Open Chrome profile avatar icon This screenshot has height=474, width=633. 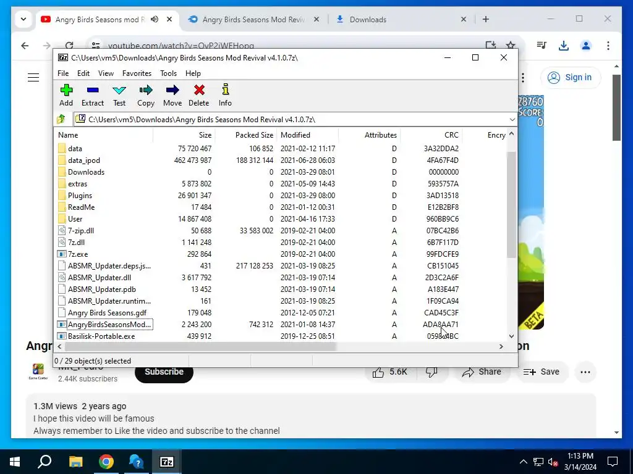586,46
